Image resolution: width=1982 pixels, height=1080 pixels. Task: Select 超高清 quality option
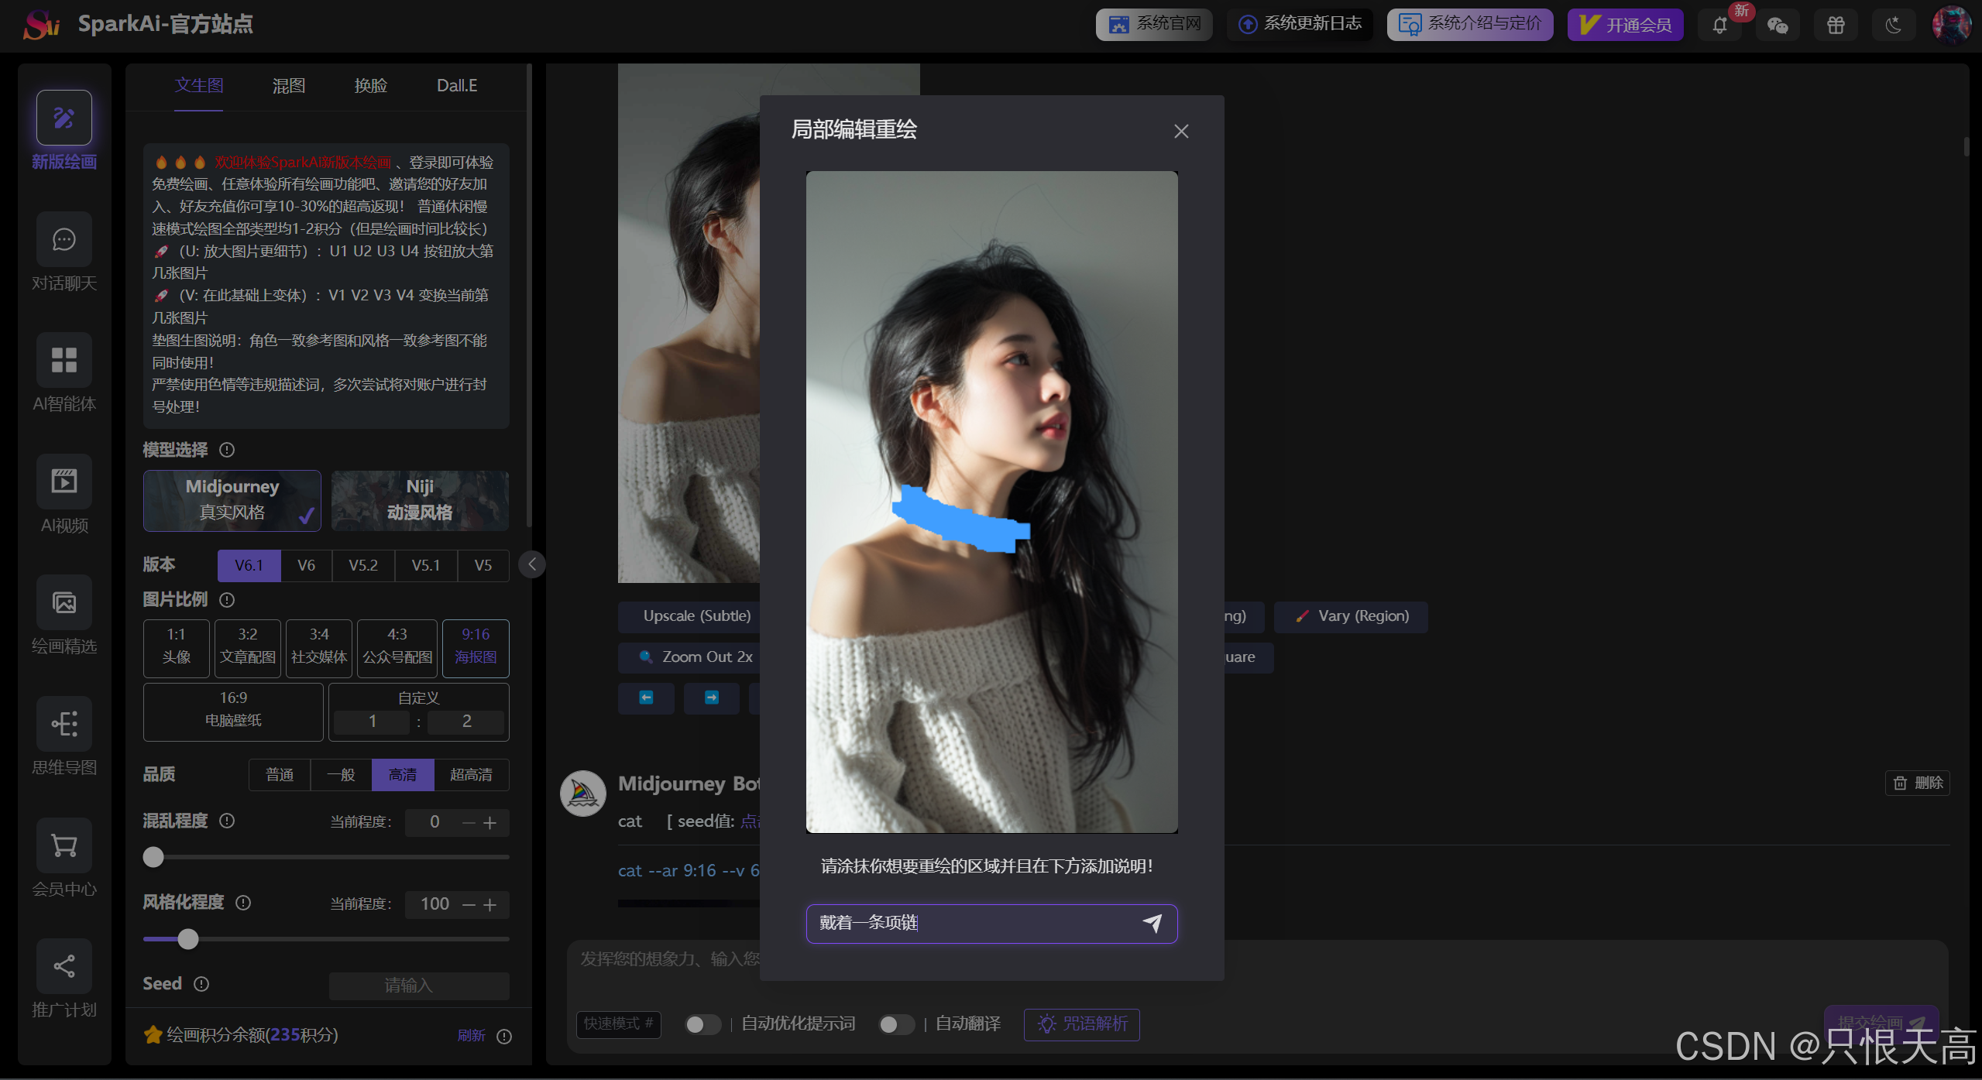pos(471,775)
